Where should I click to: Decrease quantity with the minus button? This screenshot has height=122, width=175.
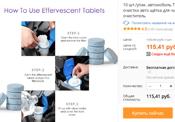point(150,86)
